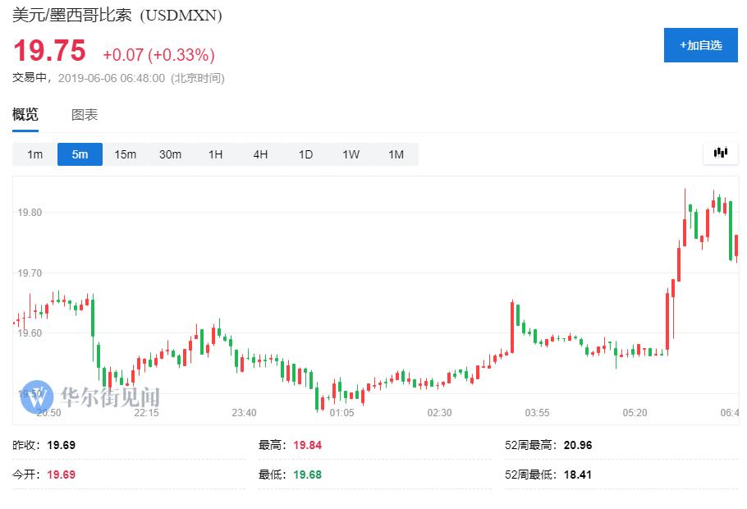Switch to the 概览 tab
The height and width of the screenshot is (509, 747).
click(25, 115)
